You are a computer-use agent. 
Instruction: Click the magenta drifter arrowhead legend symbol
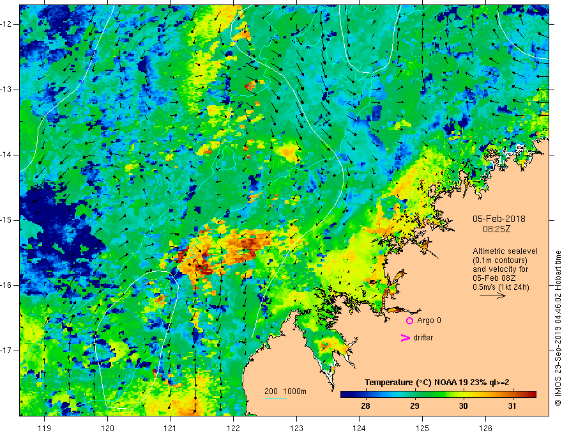(406, 338)
